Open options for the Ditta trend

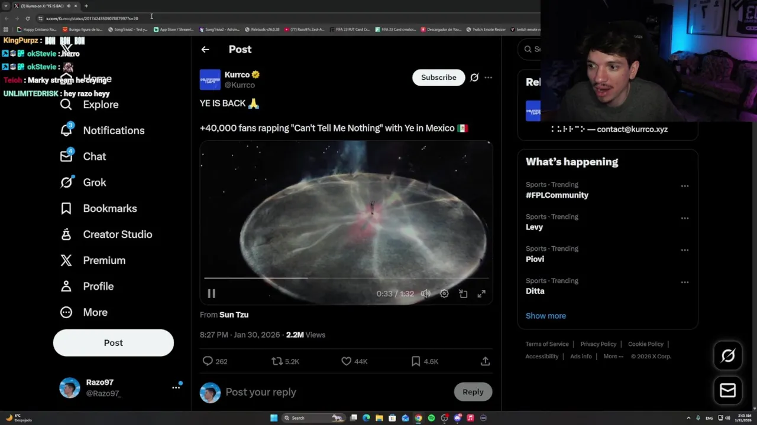[684, 282]
